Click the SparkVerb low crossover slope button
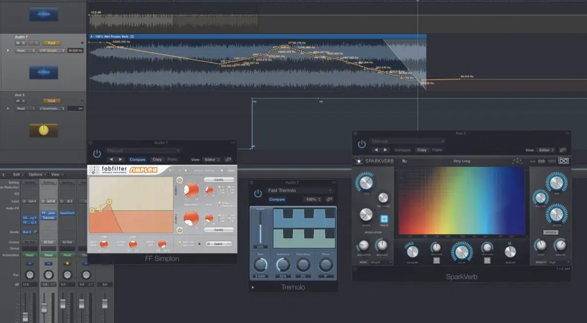 tap(436, 261)
